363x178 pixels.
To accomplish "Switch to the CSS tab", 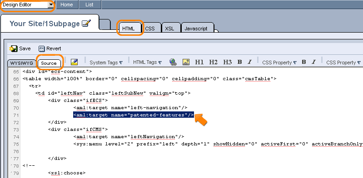I will [150, 29].
